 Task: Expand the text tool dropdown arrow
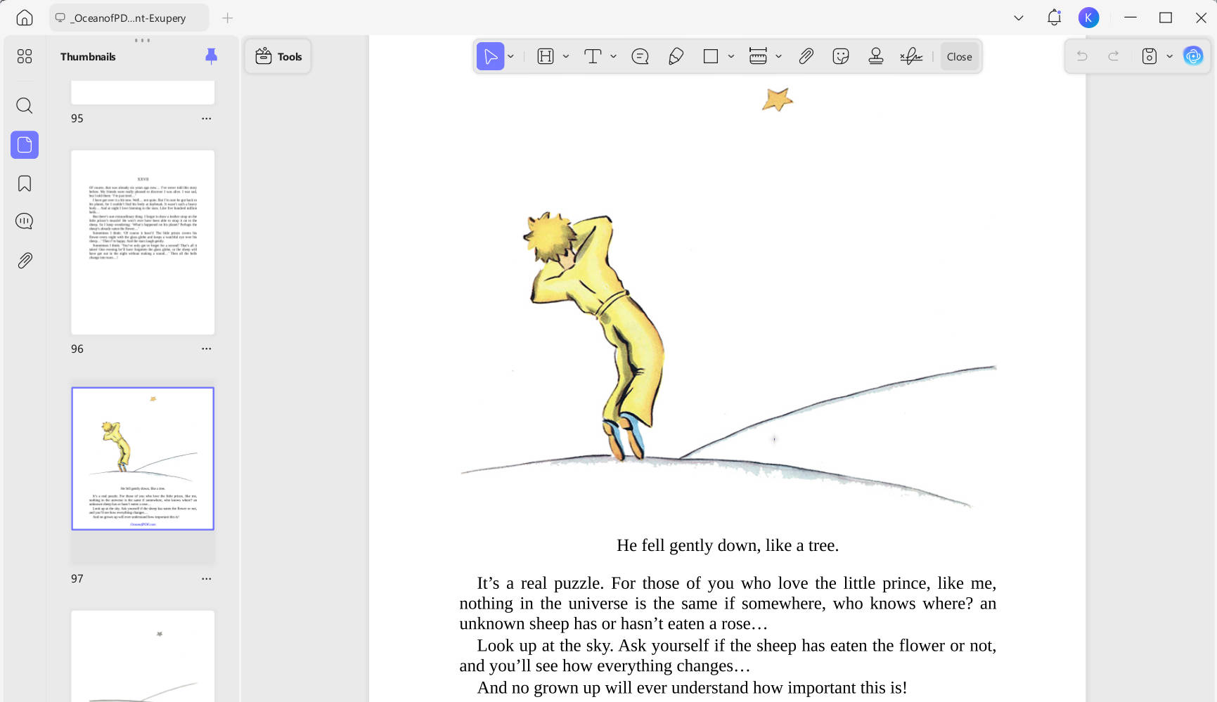pos(614,56)
